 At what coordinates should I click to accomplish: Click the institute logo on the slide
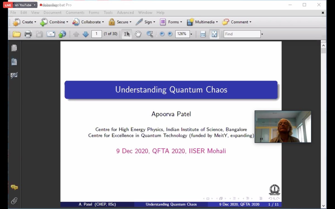[274, 190]
